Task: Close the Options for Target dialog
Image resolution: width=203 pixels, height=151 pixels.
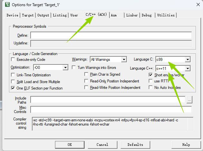Action: [198, 5]
